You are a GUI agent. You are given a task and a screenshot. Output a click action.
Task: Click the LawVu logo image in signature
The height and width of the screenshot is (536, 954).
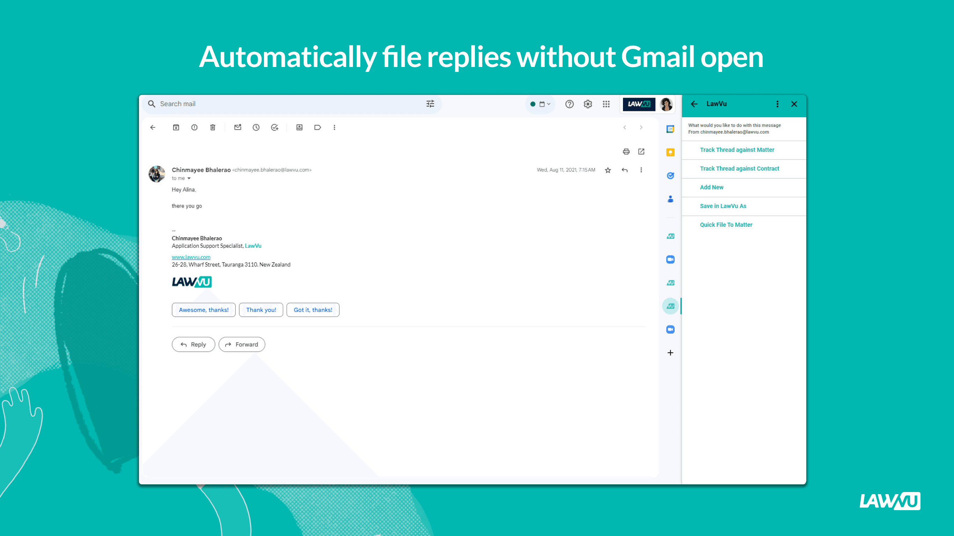(x=192, y=282)
